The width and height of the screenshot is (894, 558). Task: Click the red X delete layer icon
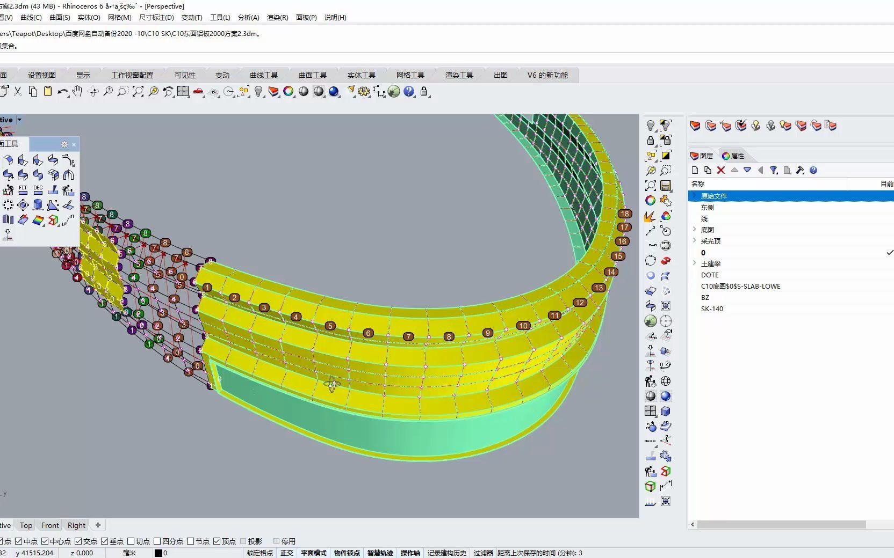point(721,170)
